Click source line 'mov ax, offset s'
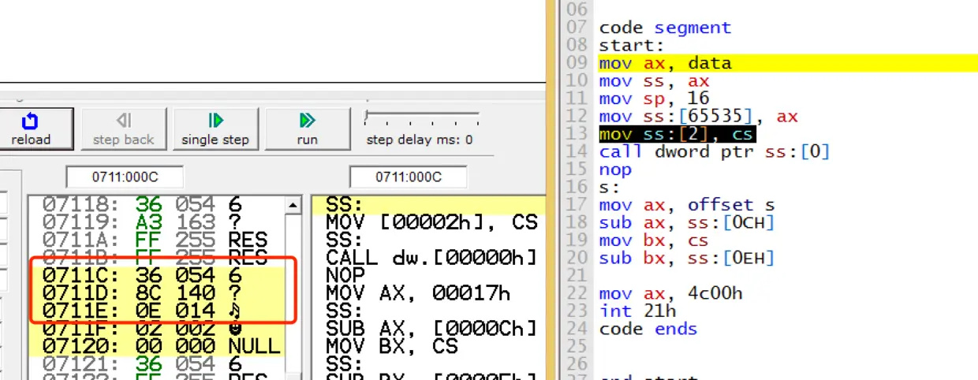This screenshot has width=978, height=380. pos(687,205)
